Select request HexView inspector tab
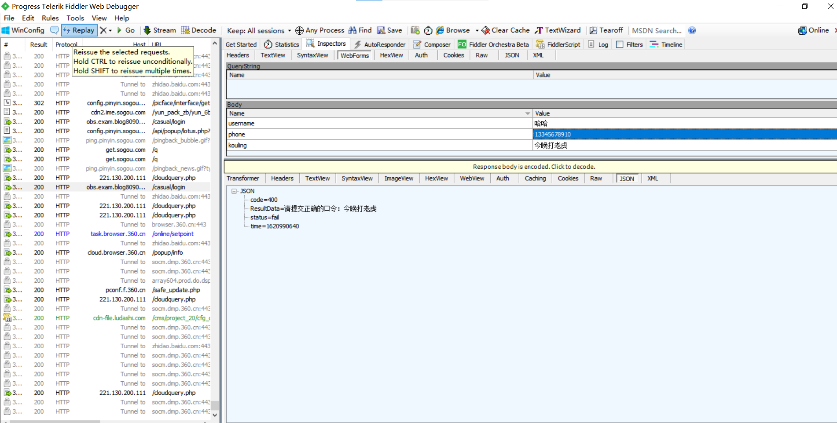 click(x=391, y=55)
